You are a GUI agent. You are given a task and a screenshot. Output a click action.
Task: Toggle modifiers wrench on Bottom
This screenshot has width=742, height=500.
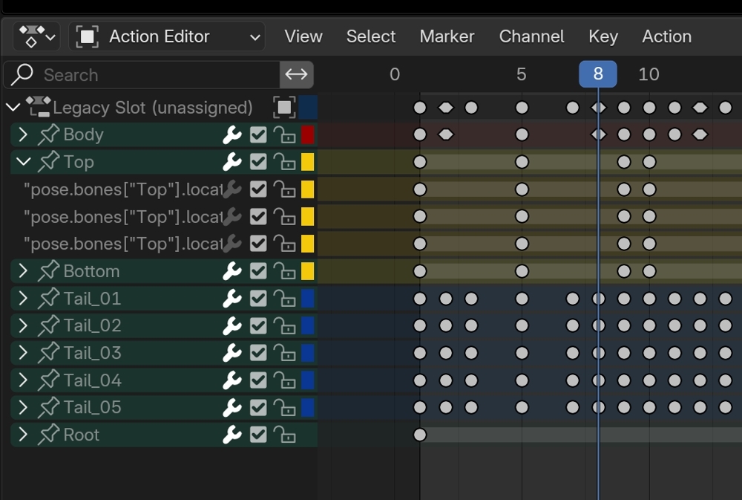[x=232, y=272]
